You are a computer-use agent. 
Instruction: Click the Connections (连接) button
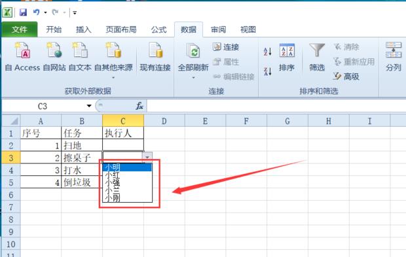pos(226,47)
